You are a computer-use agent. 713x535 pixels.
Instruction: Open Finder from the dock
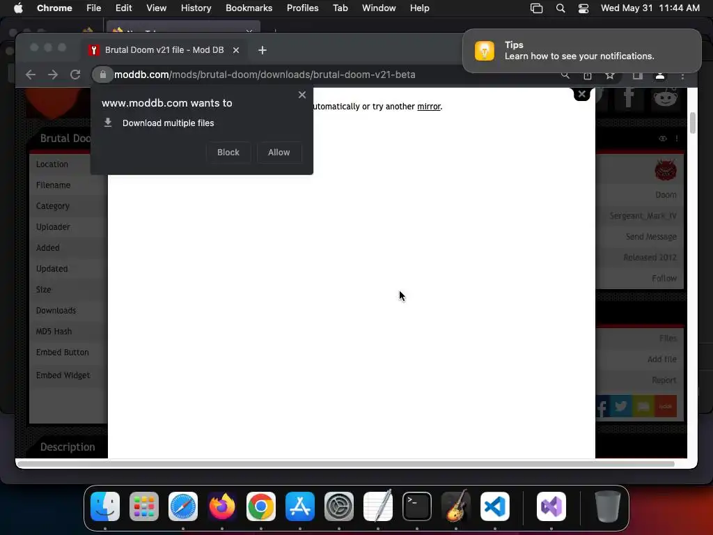(x=105, y=506)
